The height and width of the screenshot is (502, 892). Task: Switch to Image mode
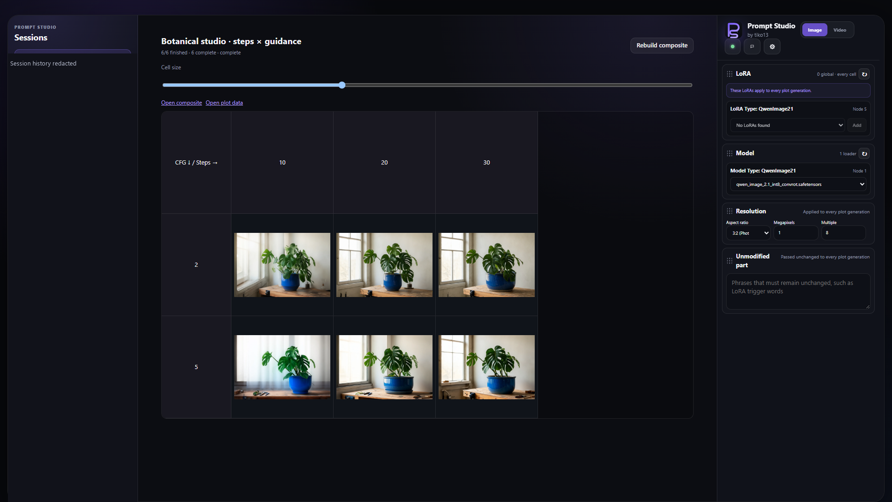click(x=814, y=30)
